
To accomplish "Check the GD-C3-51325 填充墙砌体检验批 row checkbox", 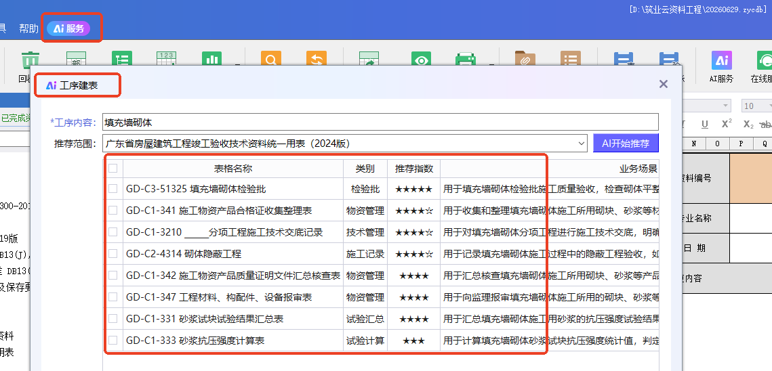I will [x=113, y=188].
